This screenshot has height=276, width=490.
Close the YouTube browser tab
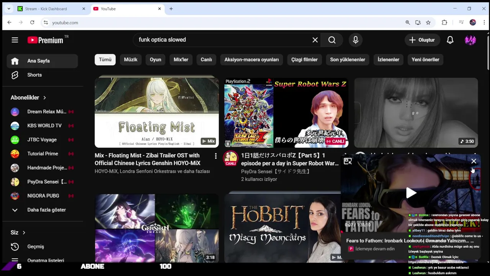pyautogui.click(x=160, y=9)
